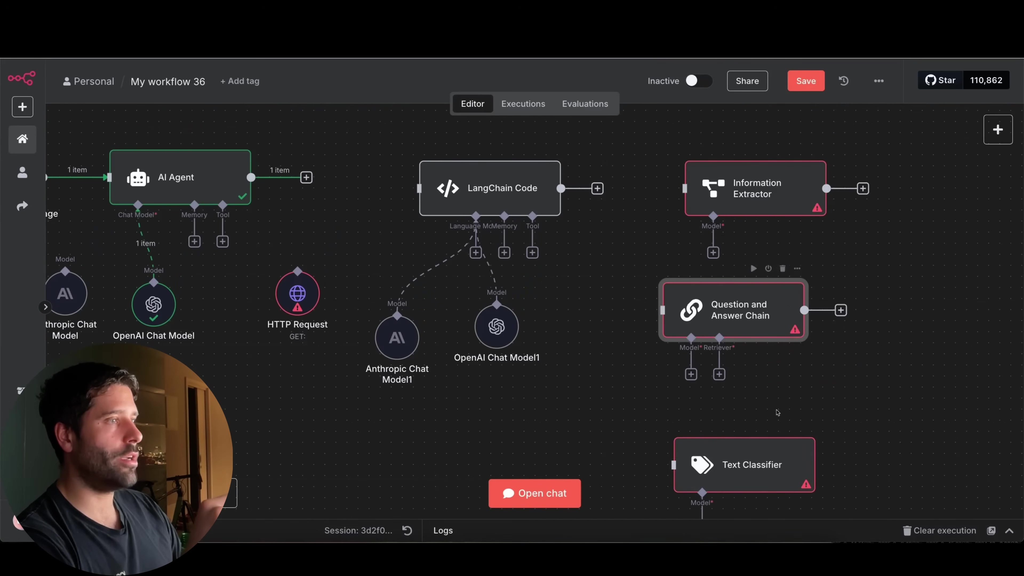Add a Tool sub-node to AI Agent
The width and height of the screenshot is (1024, 576).
click(222, 241)
